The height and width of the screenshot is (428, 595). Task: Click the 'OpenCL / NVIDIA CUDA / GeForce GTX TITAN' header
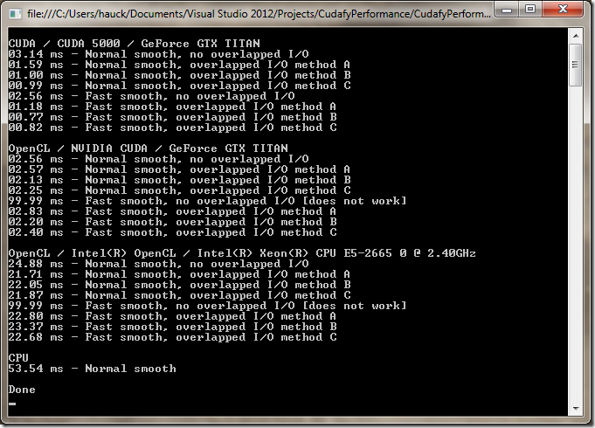[x=149, y=148]
